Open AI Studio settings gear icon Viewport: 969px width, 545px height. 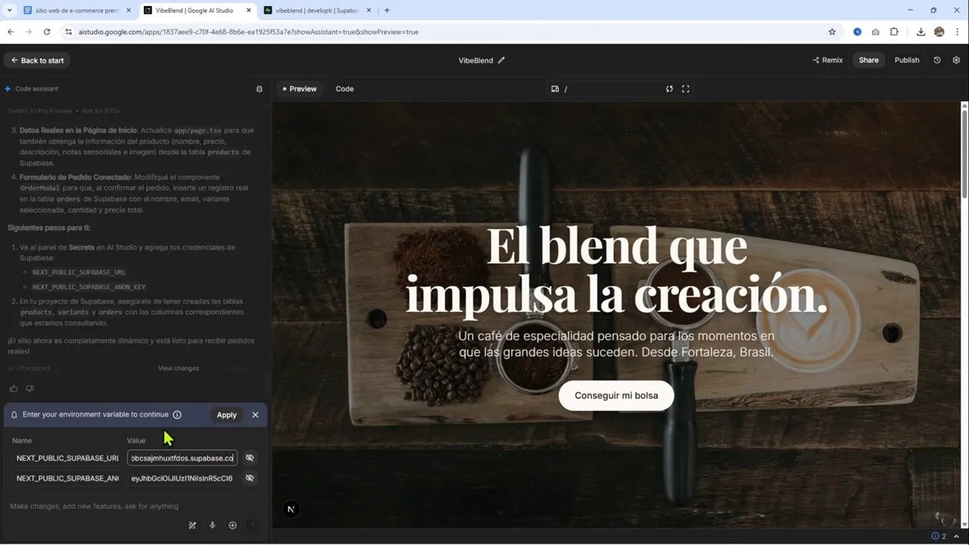956,60
